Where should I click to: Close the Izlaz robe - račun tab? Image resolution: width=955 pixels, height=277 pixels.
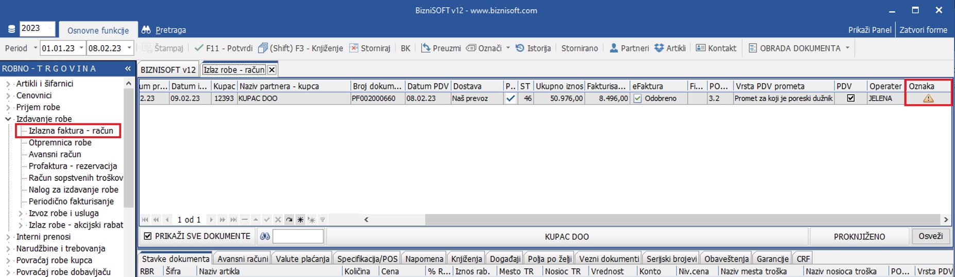pyautogui.click(x=272, y=69)
